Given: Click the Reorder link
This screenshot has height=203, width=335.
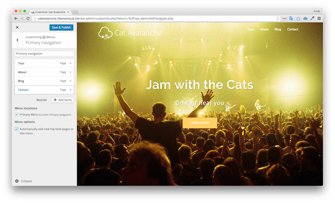Looking at the screenshot, I should (x=41, y=100).
